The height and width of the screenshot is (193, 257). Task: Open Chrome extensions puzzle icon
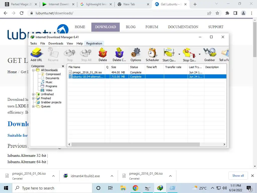[x=227, y=13]
